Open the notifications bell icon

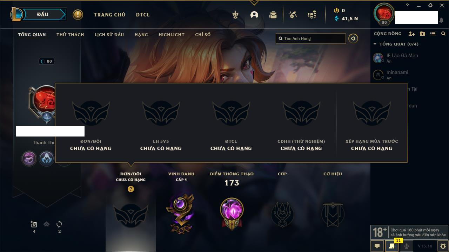[x=441, y=20]
